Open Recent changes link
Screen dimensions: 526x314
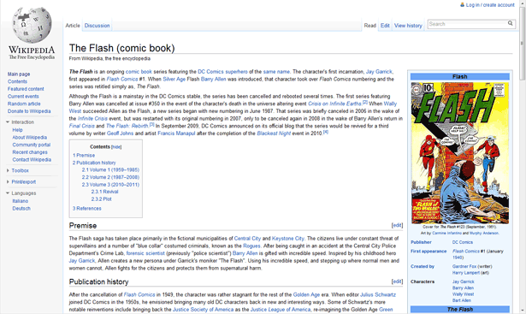30,152
